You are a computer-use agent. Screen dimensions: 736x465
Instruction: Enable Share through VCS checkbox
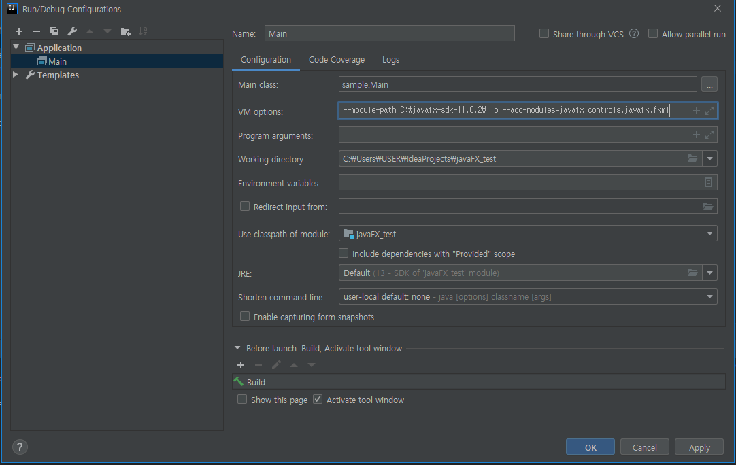(544, 34)
